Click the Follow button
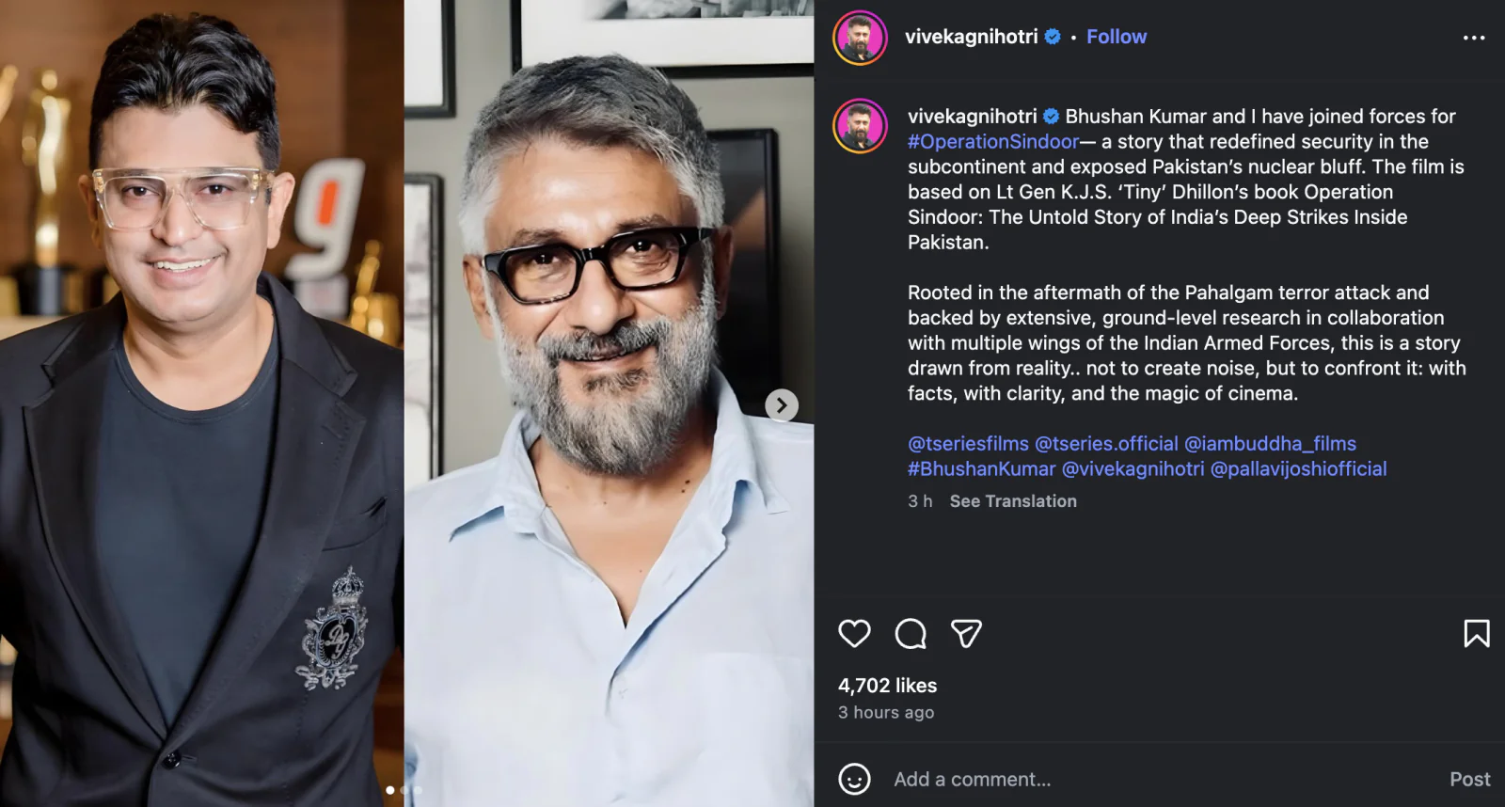1505x807 pixels. pos(1117,37)
